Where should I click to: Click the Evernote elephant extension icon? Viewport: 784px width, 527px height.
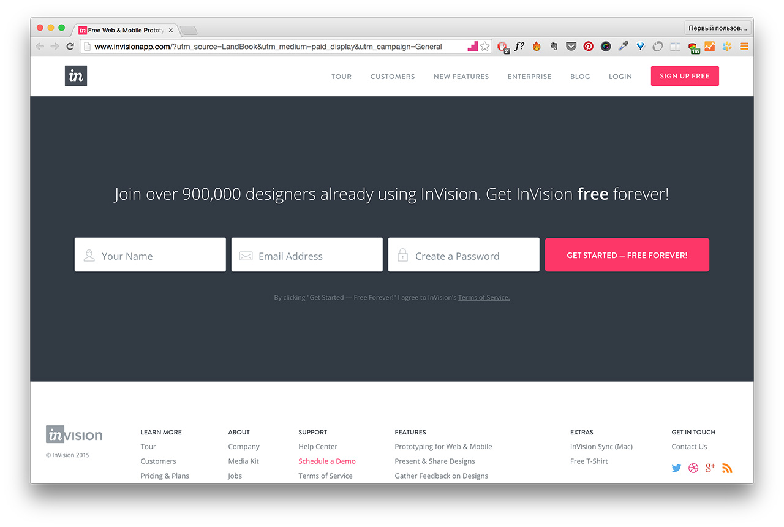[x=554, y=46]
